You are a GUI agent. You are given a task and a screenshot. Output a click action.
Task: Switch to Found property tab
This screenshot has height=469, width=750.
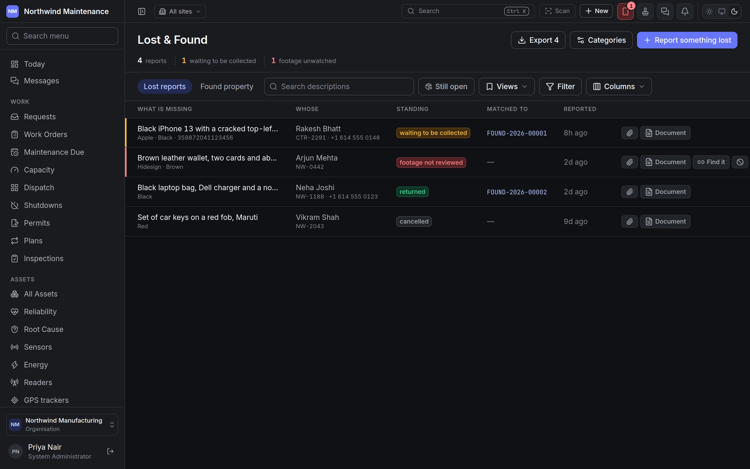(x=227, y=87)
